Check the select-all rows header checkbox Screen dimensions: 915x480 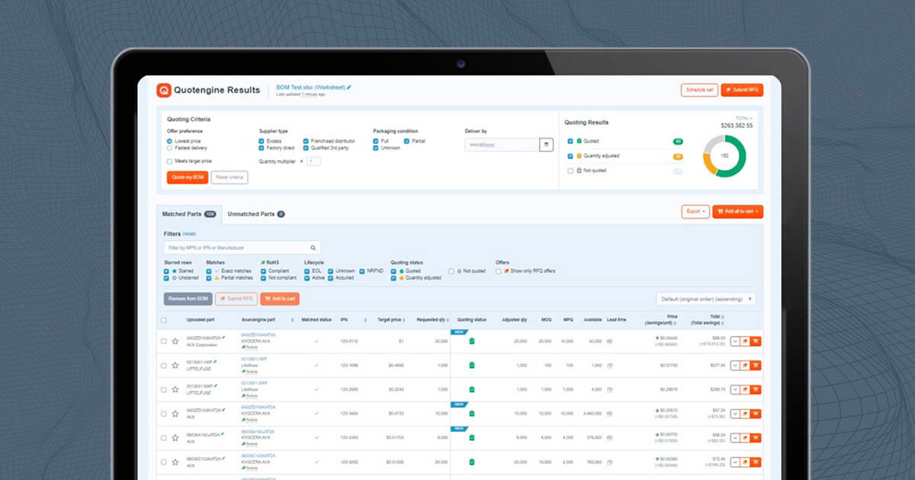(x=164, y=320)
